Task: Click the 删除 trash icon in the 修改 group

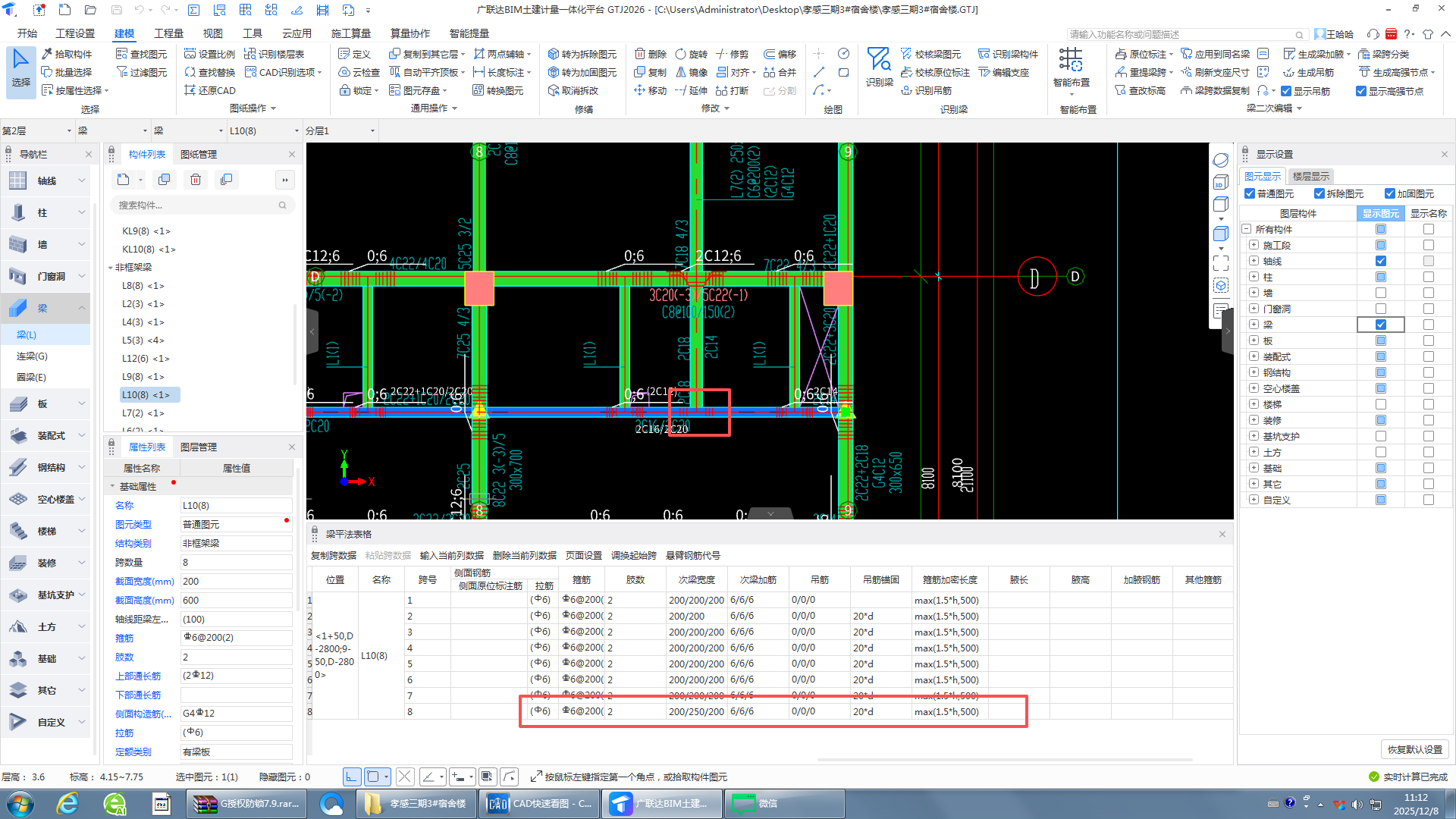Action: click(x=640, y=54)
